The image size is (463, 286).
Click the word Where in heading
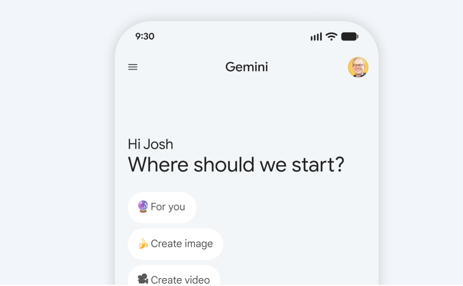click(x=158, y=165)
